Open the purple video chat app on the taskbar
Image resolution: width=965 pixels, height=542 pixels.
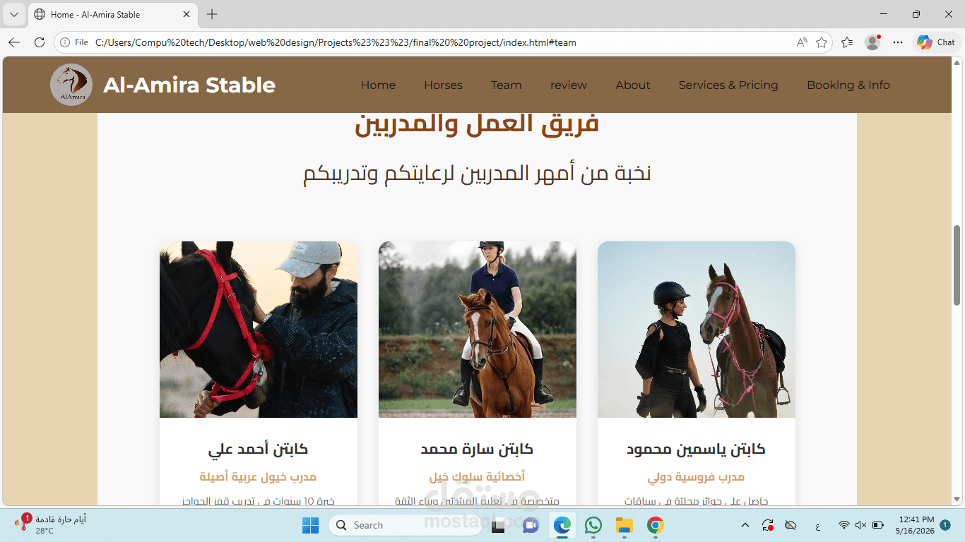pos(531,525)
